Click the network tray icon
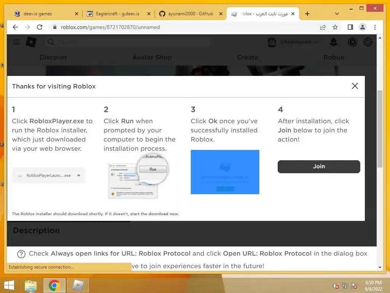The height and width of the screenshot is (293, 390). coord(345,286)
